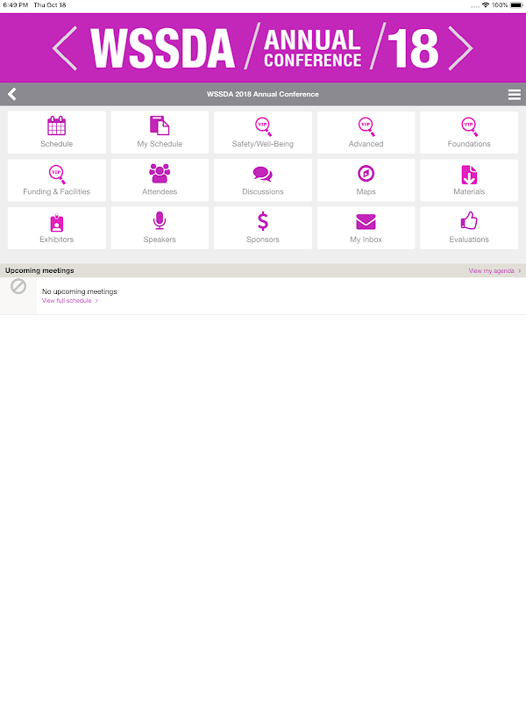This screenshot has height=702, width=526.
Task: Open the hamburger menu
Action: pos(515,95)
